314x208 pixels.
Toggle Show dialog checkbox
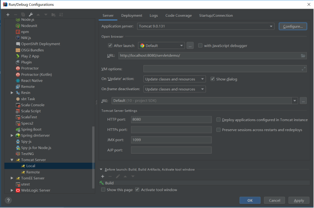(212, 79)
